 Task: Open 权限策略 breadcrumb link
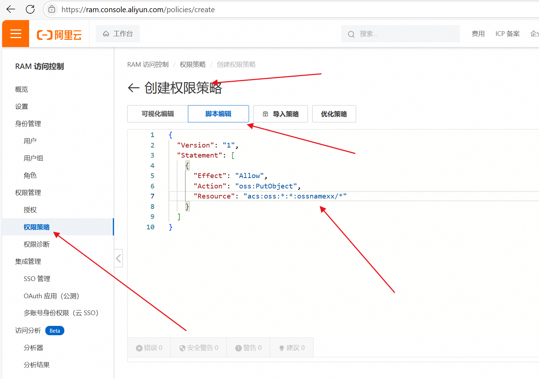(193, 65)
